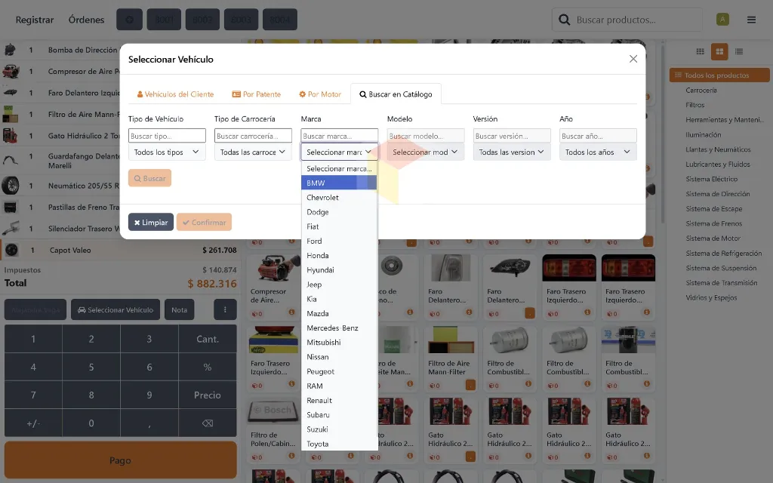Select Vidrios y Espejos category
The width and height of the screenshot is (773, 483).
(x=711, y=297)
